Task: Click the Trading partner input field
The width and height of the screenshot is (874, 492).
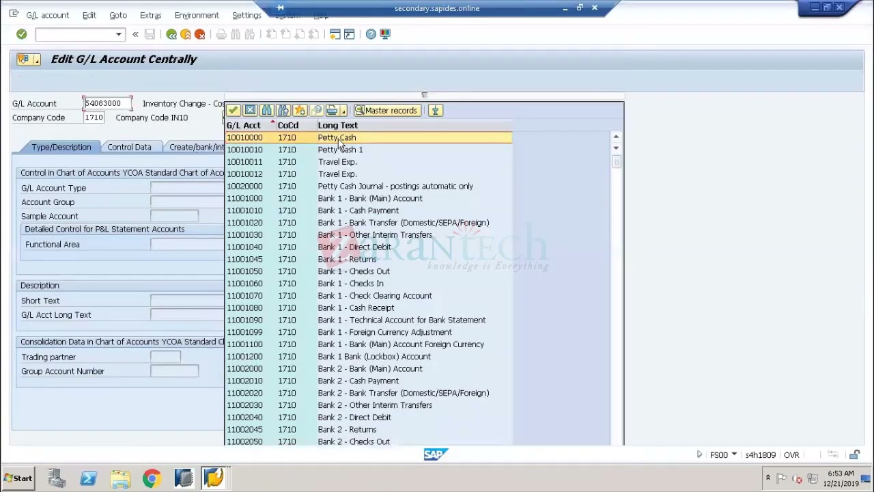Action: point(165,357)
